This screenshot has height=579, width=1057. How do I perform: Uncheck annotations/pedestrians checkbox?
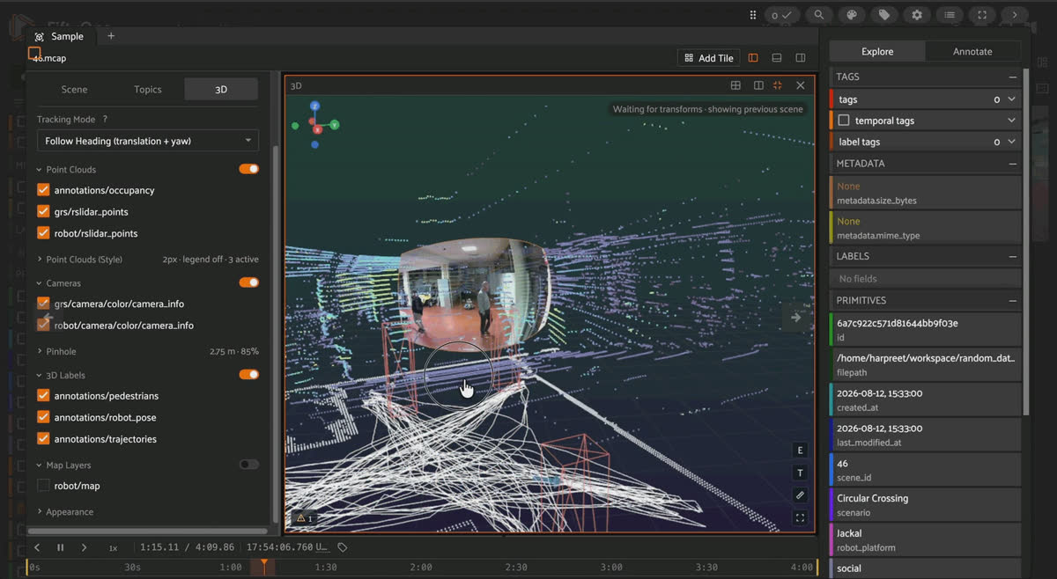tap(43, 396)
